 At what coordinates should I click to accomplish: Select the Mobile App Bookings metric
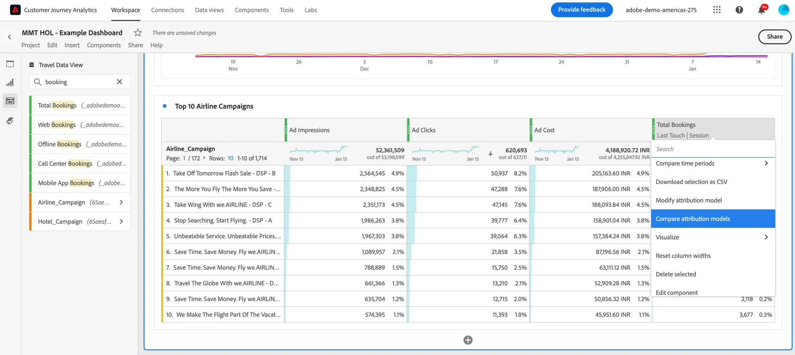80,183
